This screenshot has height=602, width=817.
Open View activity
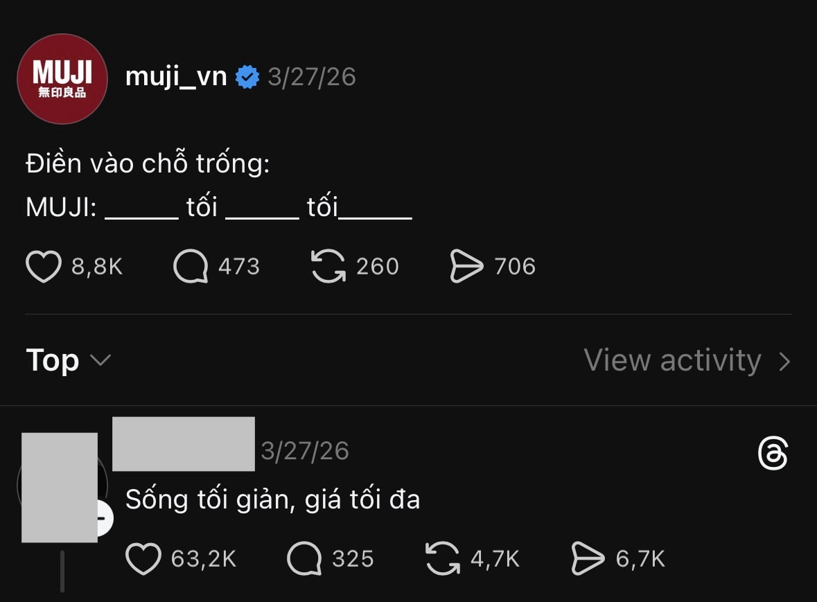[x=672, y=361]
